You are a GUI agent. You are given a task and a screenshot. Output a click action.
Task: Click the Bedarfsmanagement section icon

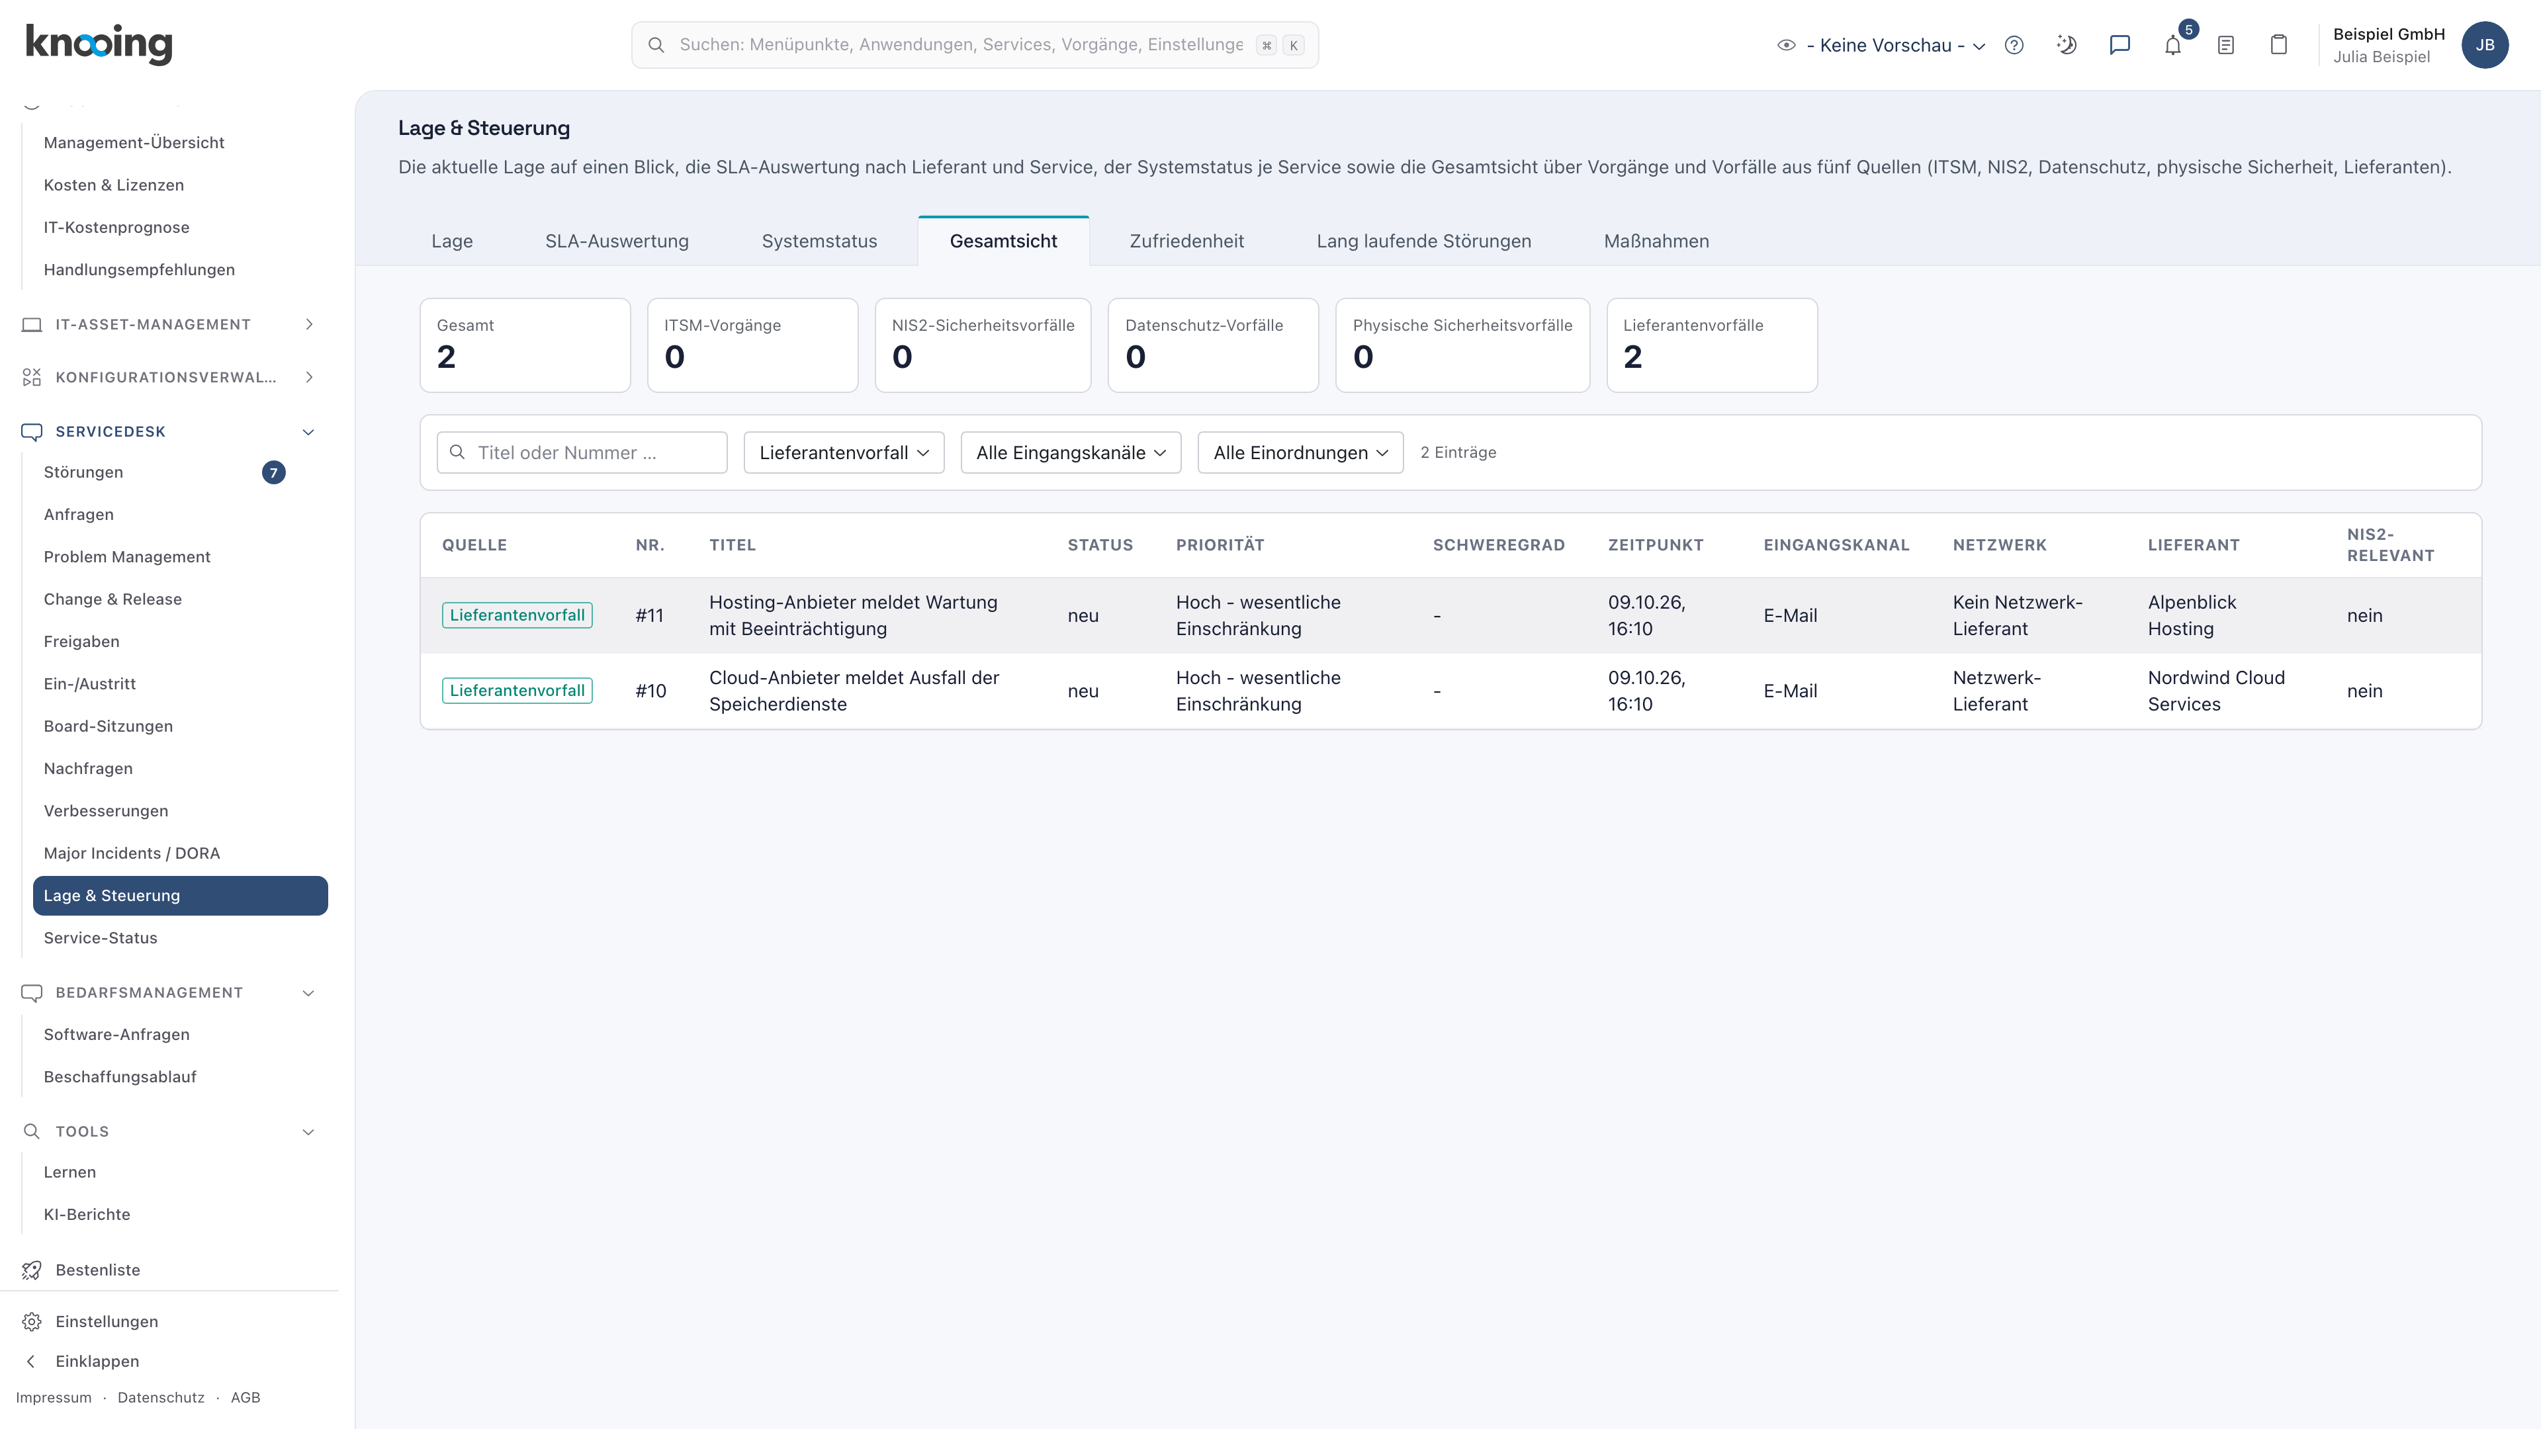pos(32,993)
